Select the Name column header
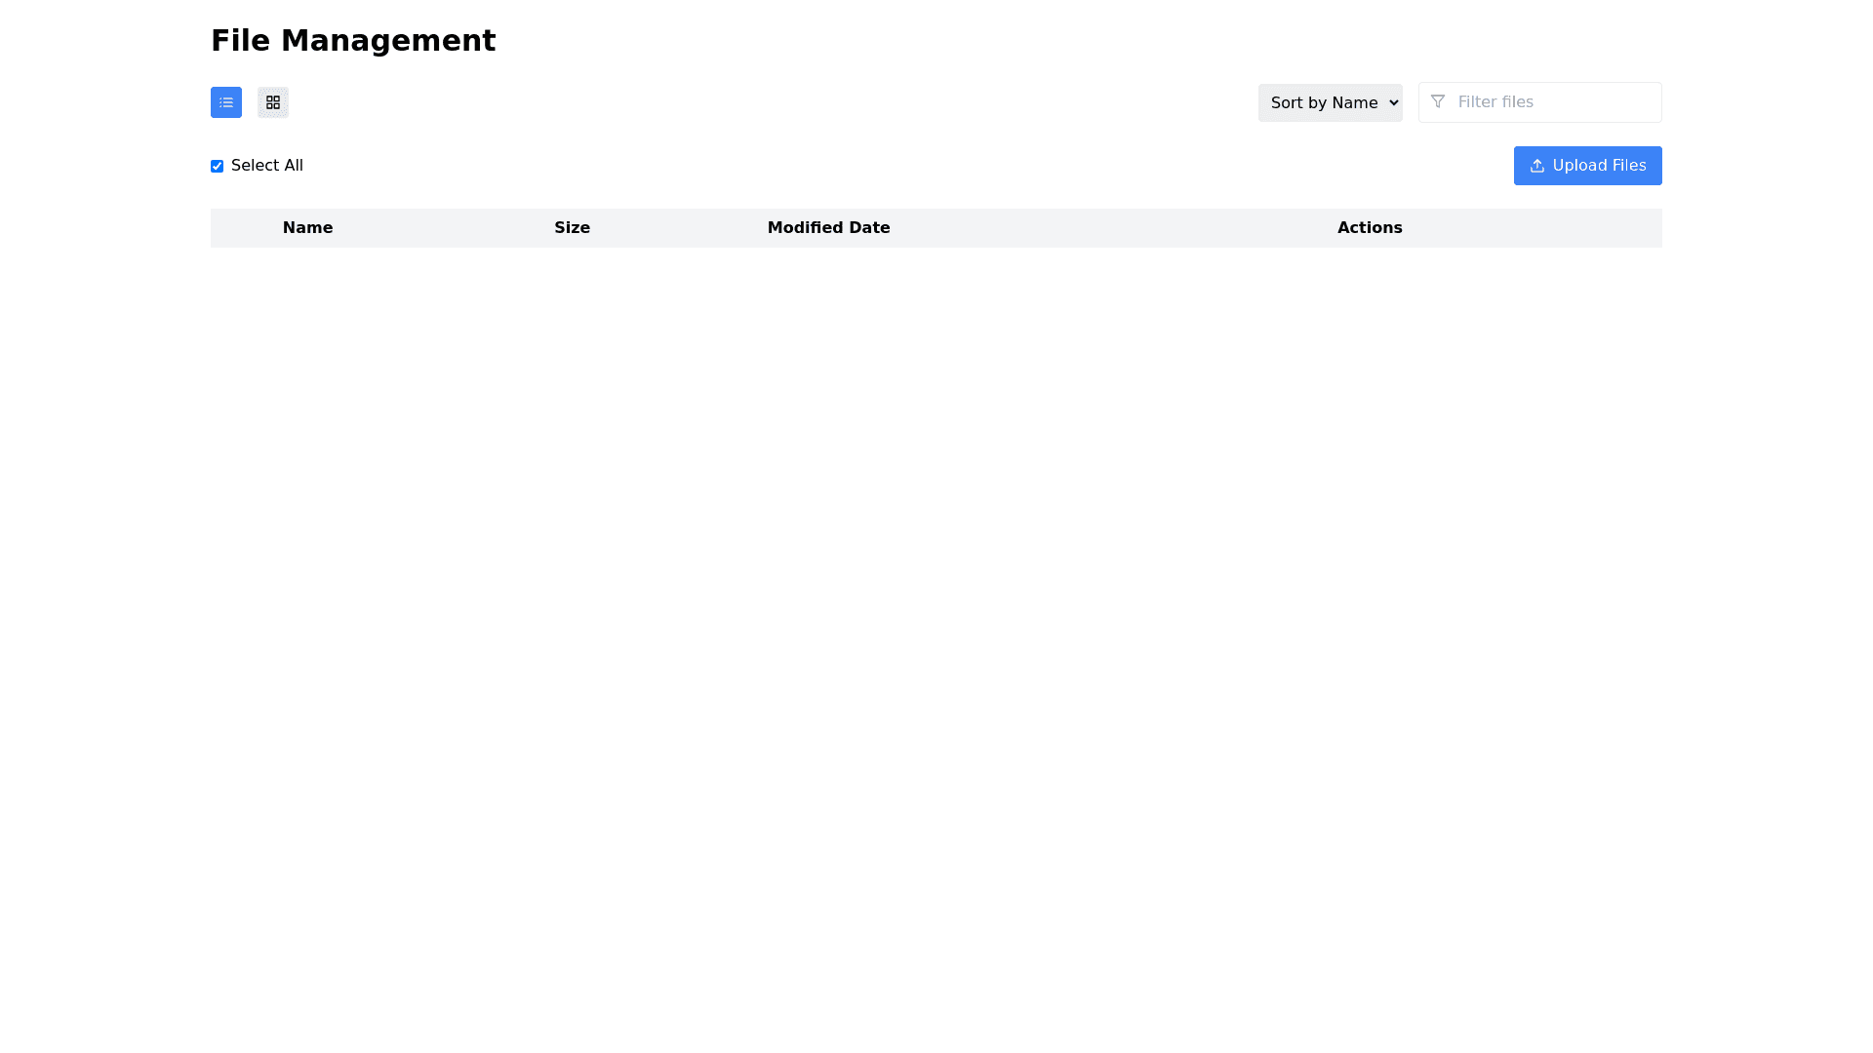Screen dimensions: 1873x1053 (307, 227)
